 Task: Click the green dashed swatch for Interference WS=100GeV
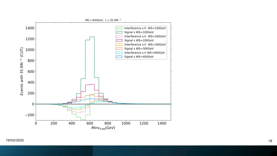[119, 28]
